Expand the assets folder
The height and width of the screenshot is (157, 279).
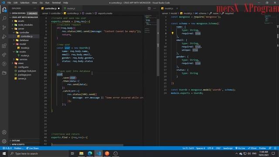21,21
